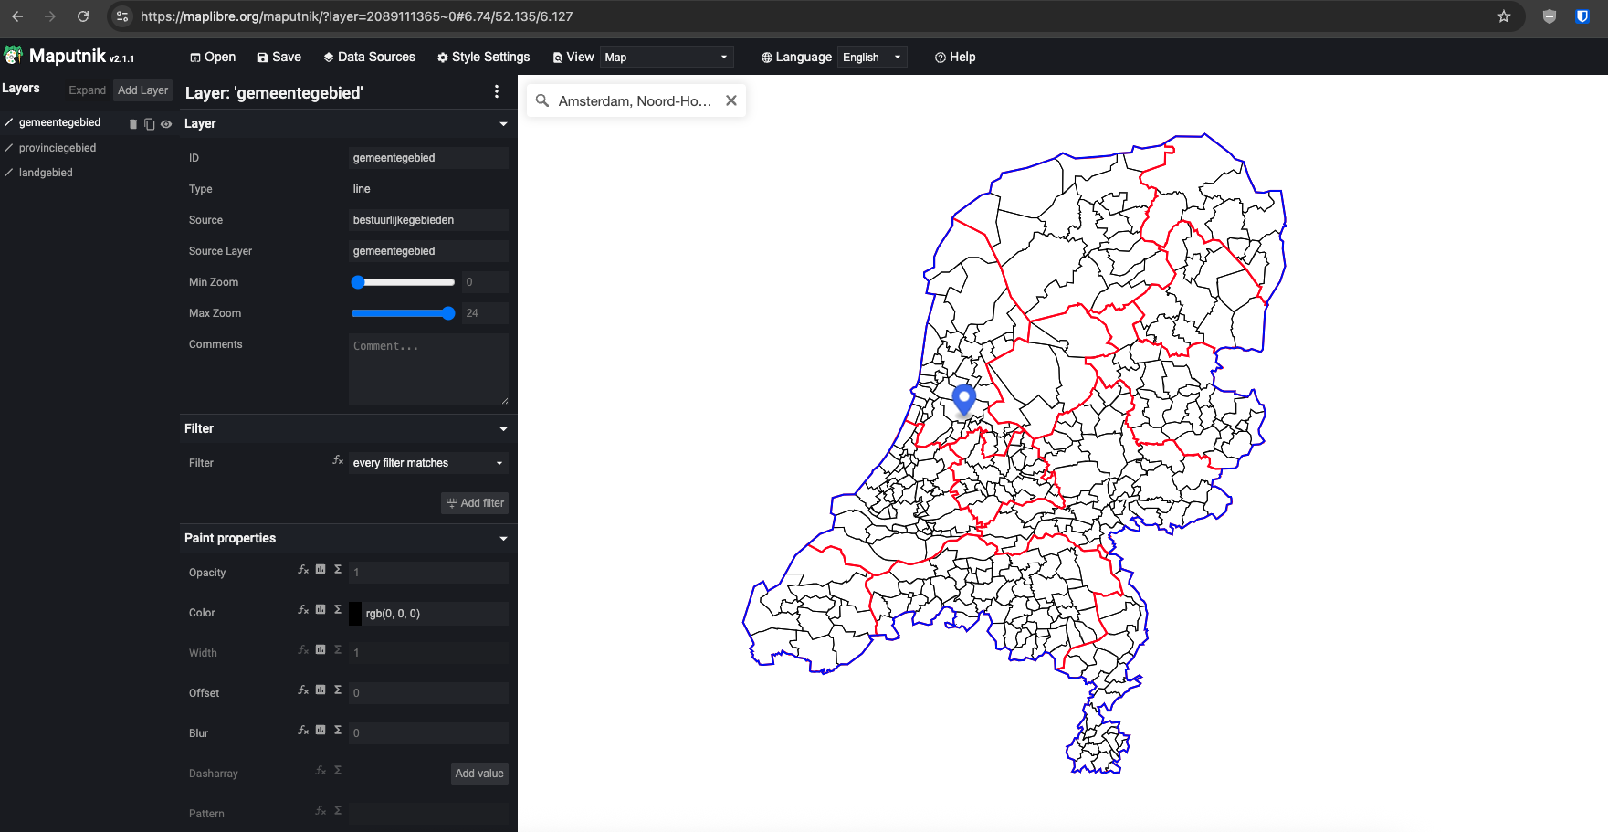This screenshot has width=1608, height=832.
Task: Open the Open style menu
Action: pyautogui.click(x=213, y=57)
